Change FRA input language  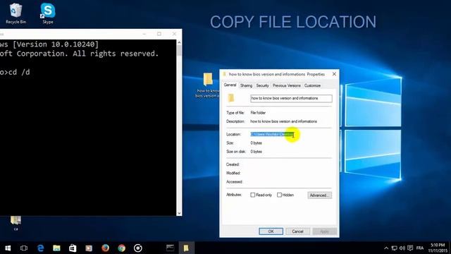click(420, 248)
